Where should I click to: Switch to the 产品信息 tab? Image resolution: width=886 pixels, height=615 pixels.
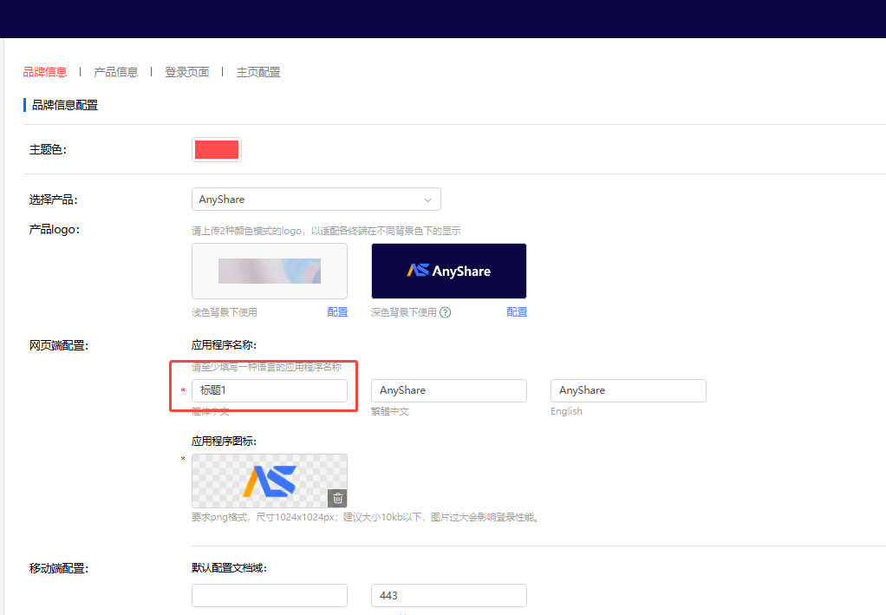pyautogui.click(x=115, y=71)
